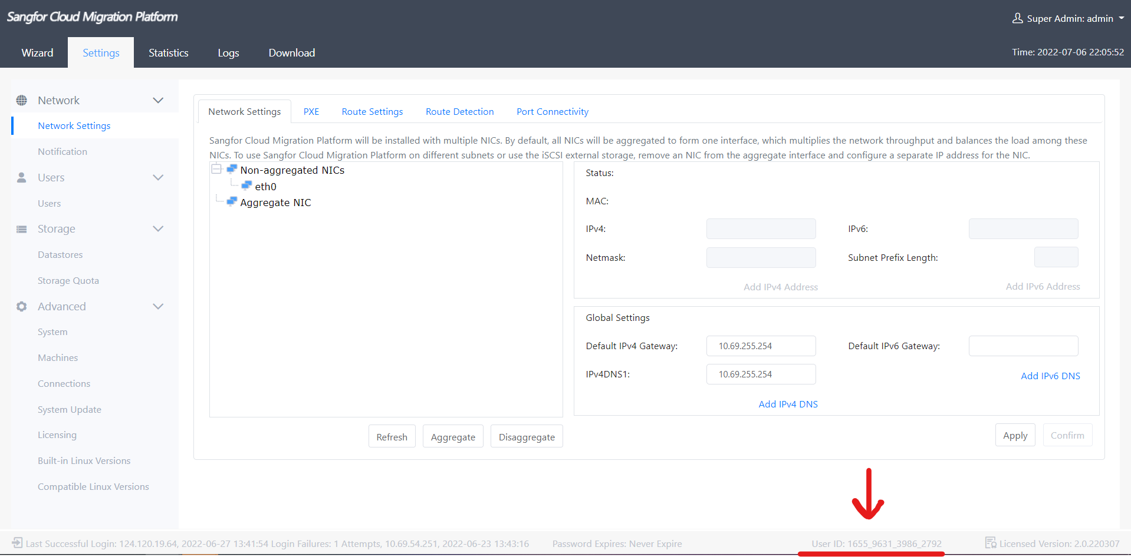Click the Netmask input field

[761, 257]
